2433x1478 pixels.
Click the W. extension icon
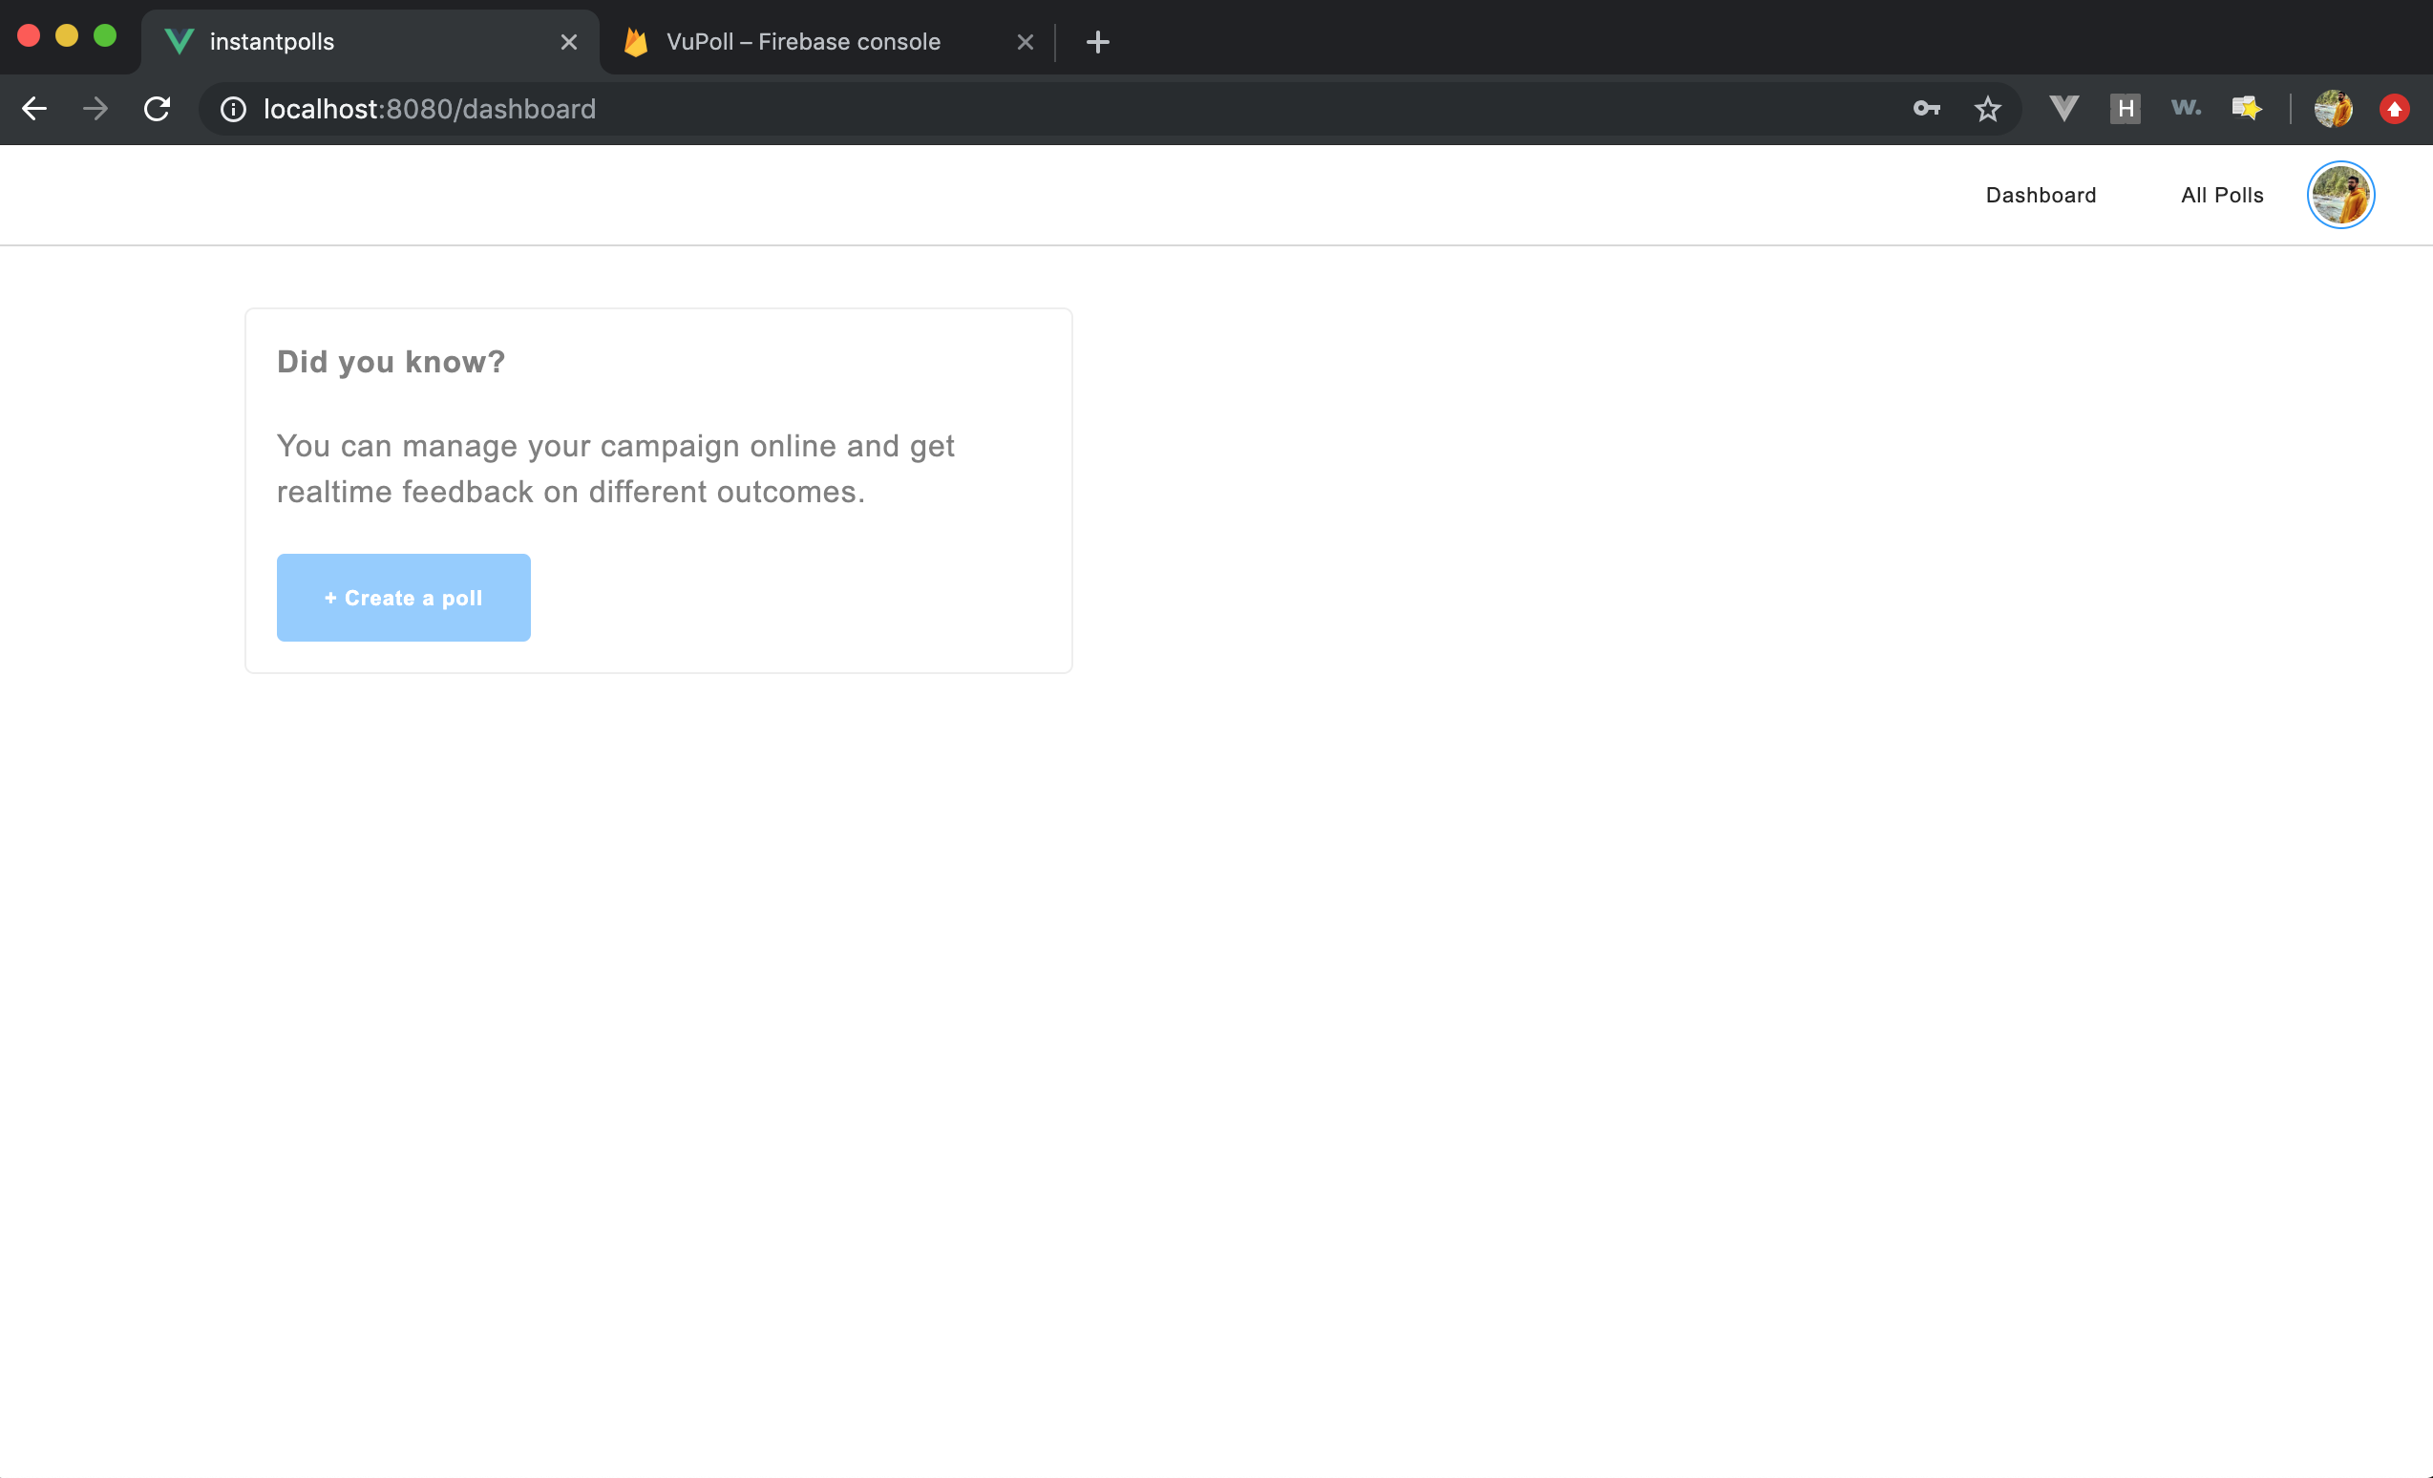(x=2186, y=109)
